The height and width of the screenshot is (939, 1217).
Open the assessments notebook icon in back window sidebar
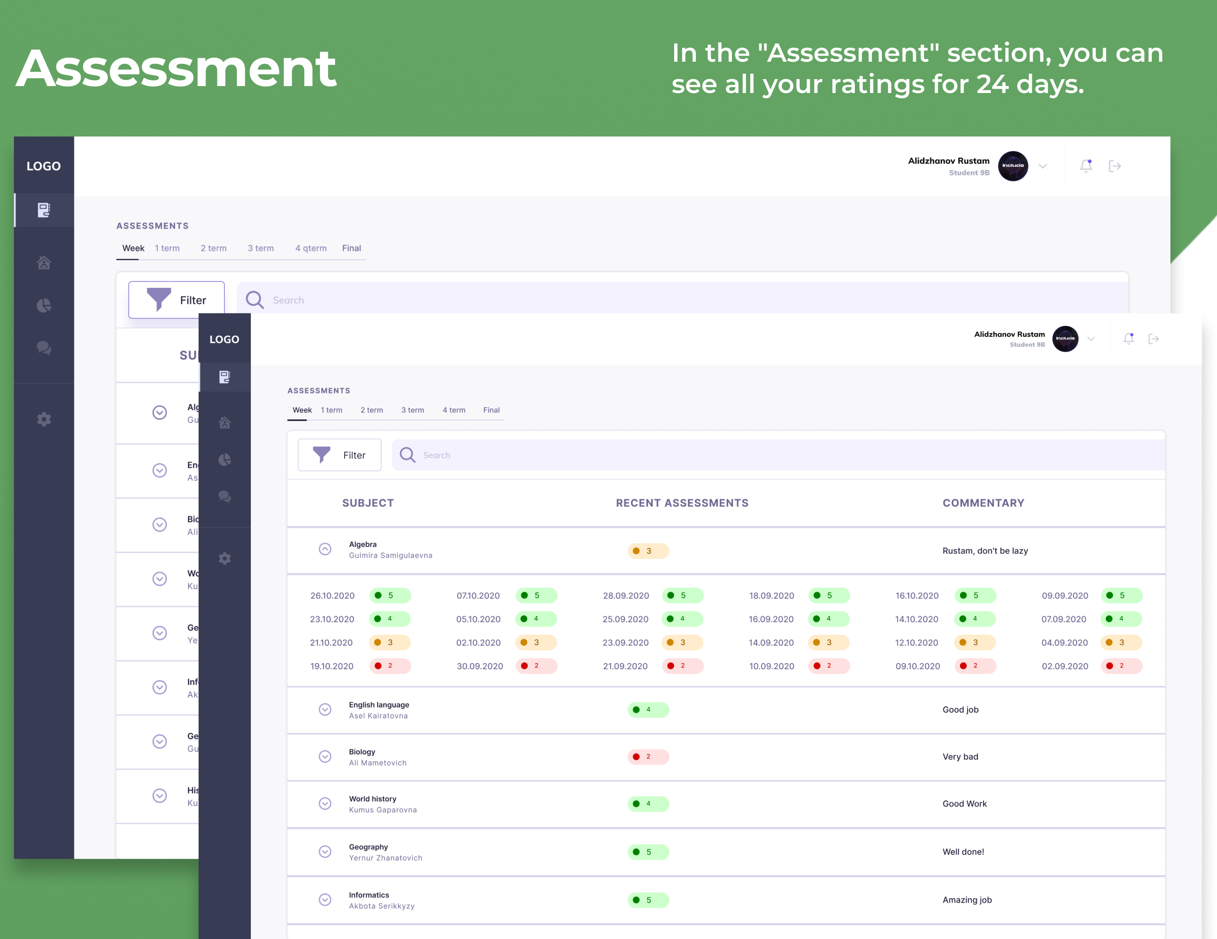pos(44,210)
